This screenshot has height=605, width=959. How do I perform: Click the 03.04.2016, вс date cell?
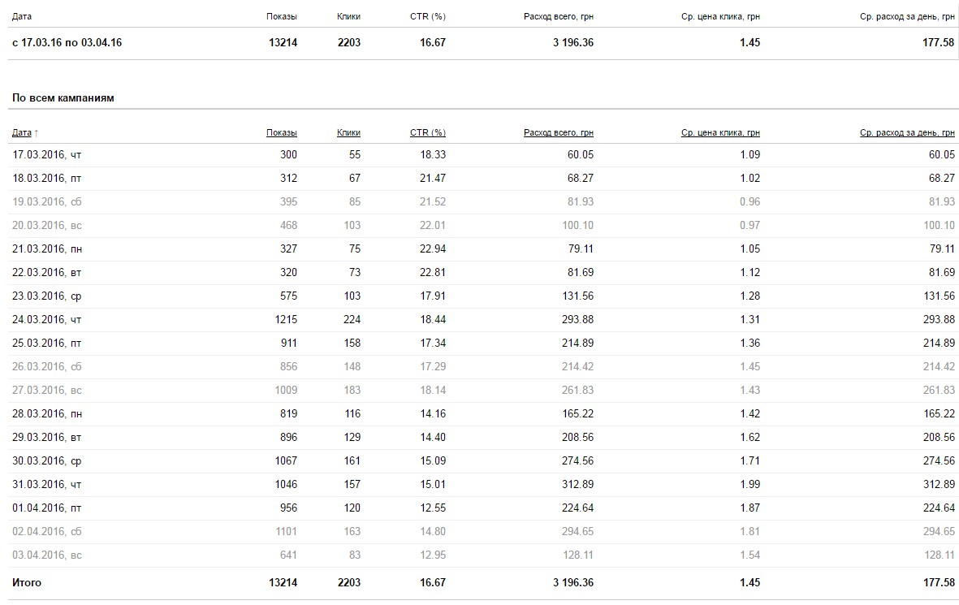46,555
